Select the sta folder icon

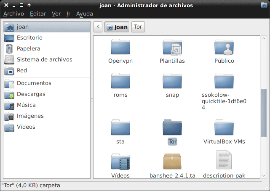(x=120, y=127)
